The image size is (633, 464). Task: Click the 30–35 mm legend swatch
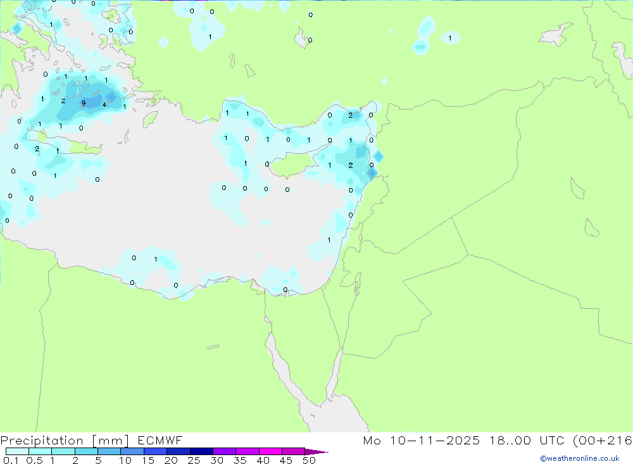click(225, 451)
